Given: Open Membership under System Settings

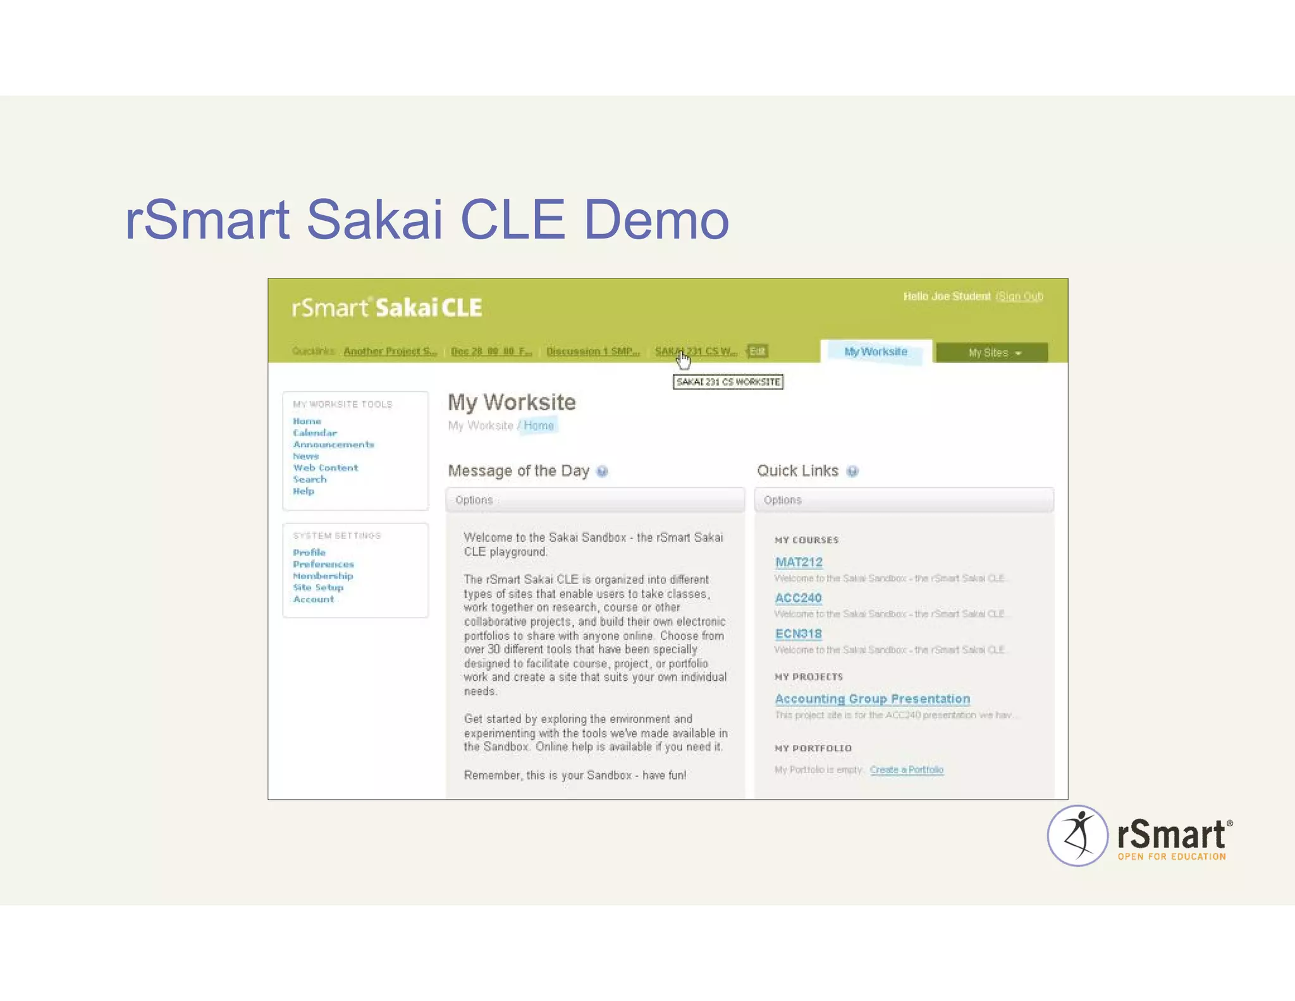Looking at the screenshot, I should tap(323, 576).
